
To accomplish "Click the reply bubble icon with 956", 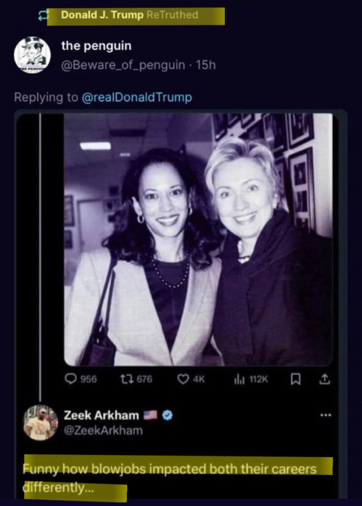I will pos(71,379).
